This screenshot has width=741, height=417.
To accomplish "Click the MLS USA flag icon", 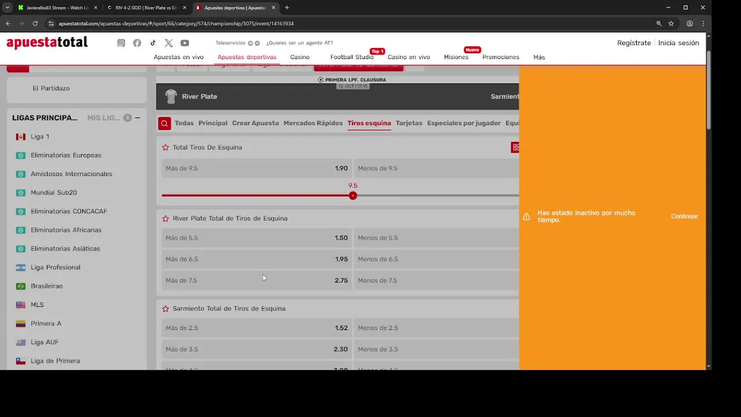I will tap(21, 305).
